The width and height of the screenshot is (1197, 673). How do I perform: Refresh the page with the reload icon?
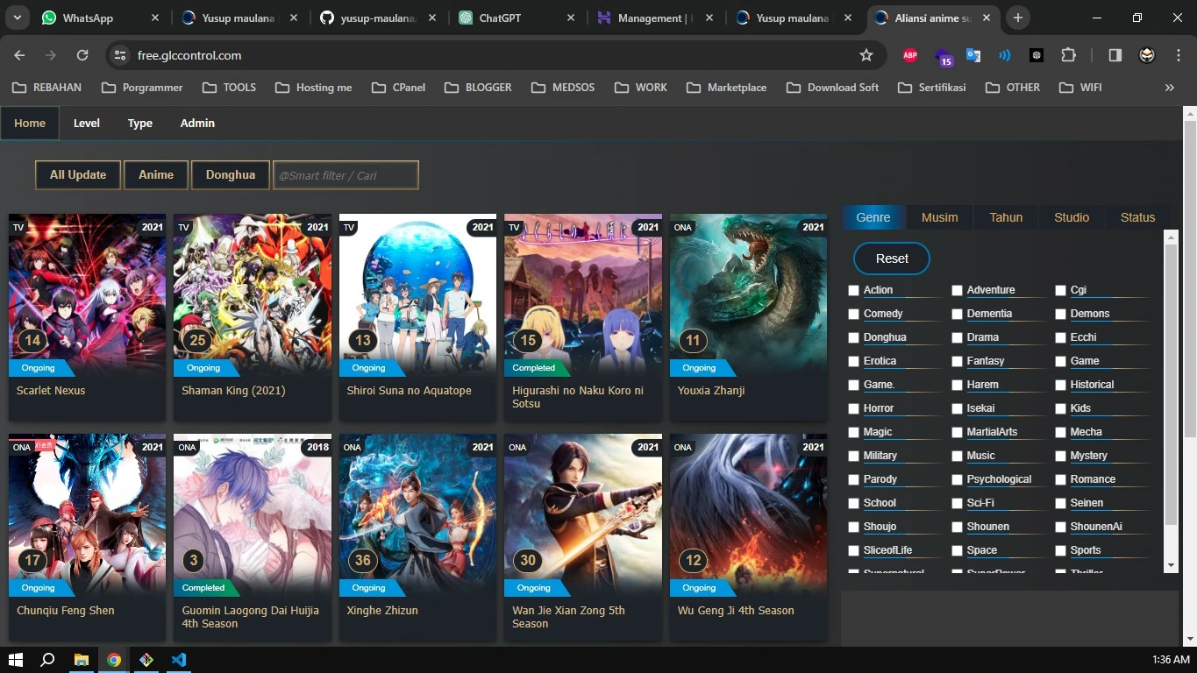[82, 54]
